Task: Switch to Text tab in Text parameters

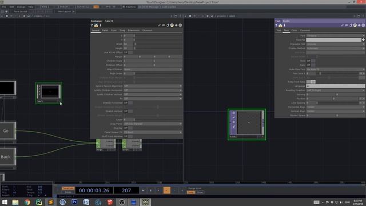Action: coord(279,30)
